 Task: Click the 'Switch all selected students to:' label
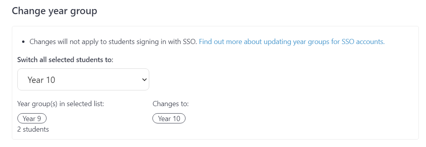pos(65,60)
